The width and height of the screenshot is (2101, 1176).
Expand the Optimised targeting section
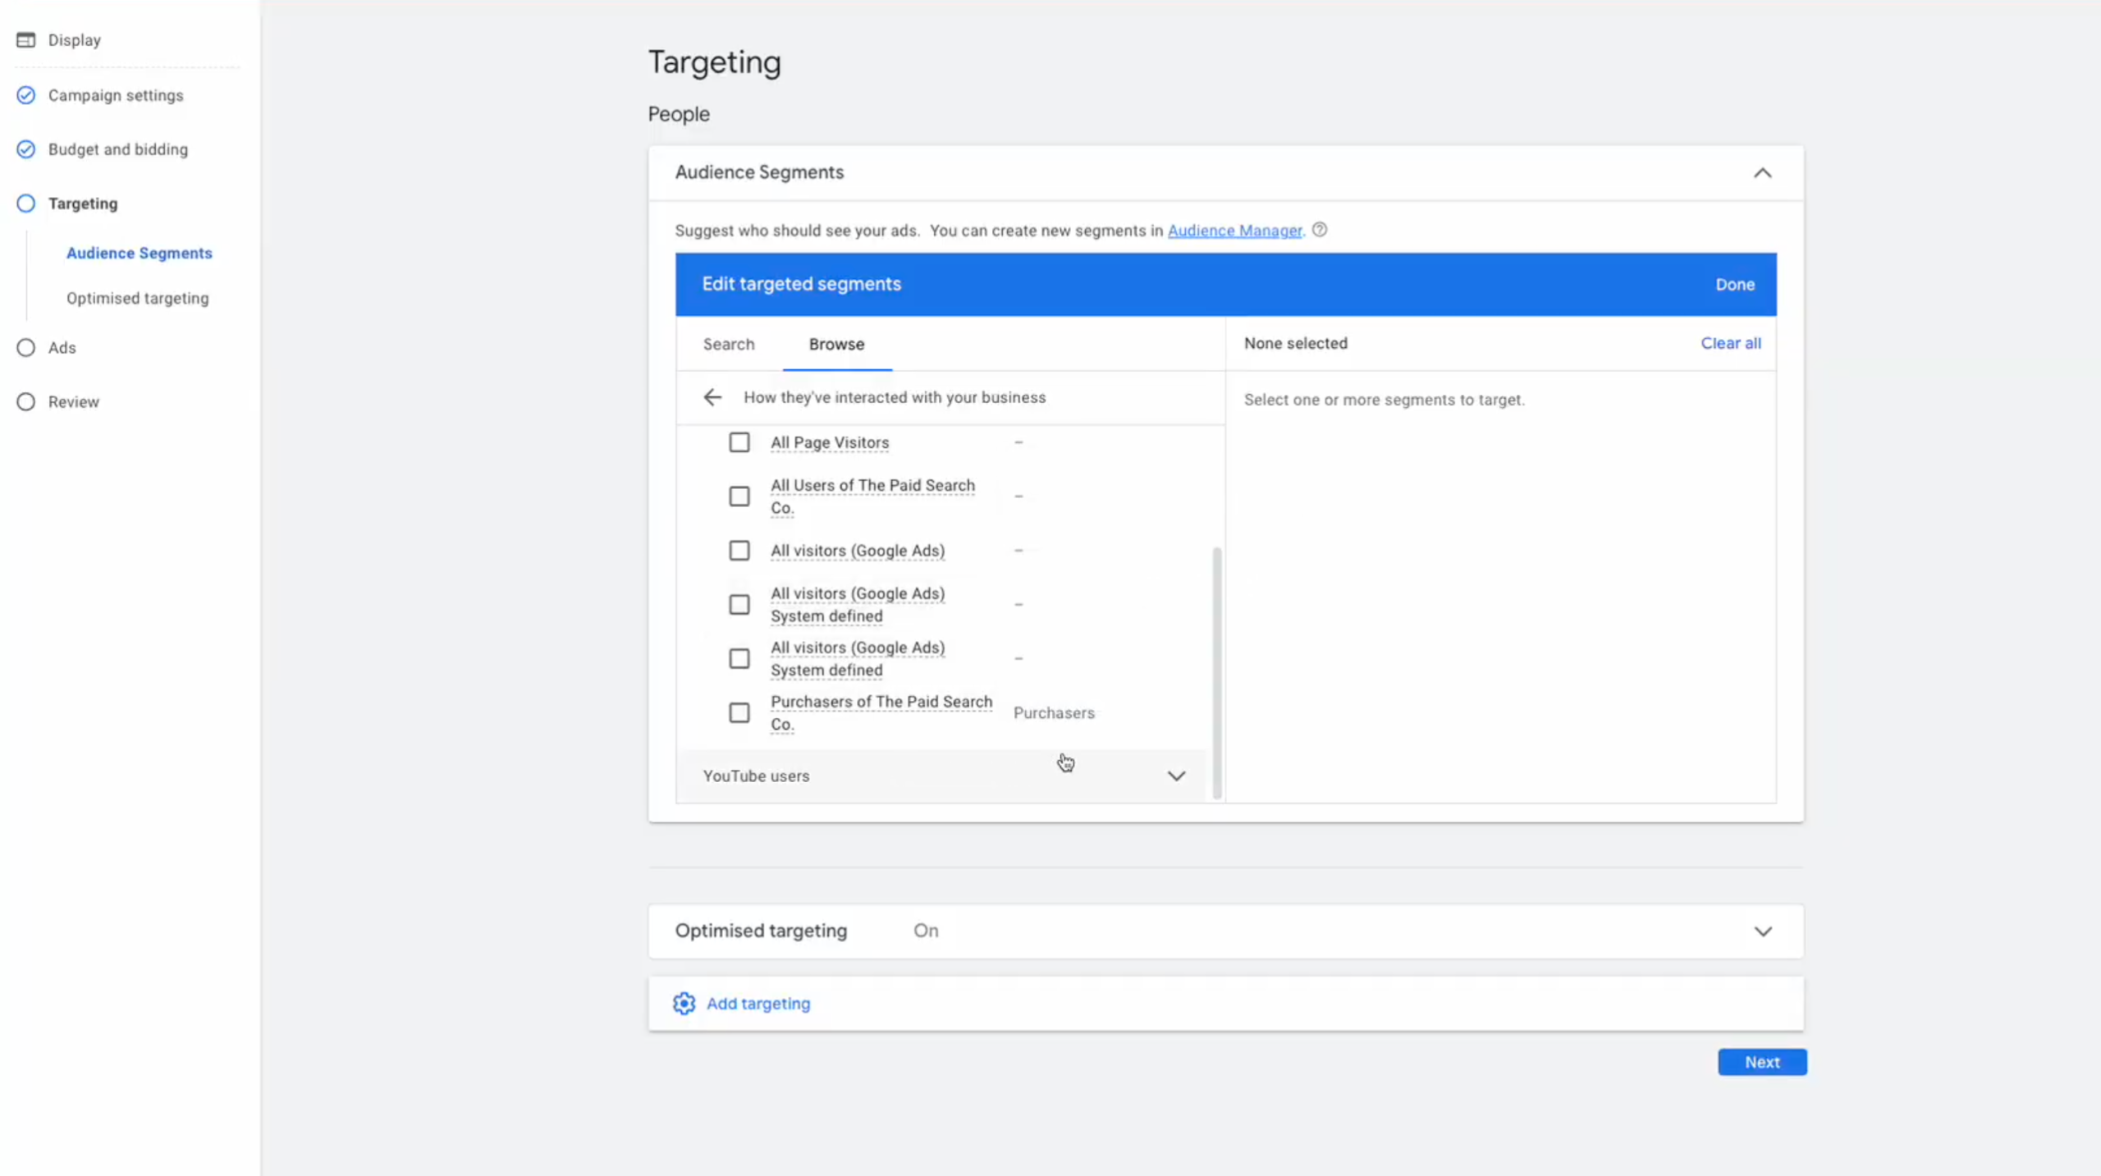1762,931
